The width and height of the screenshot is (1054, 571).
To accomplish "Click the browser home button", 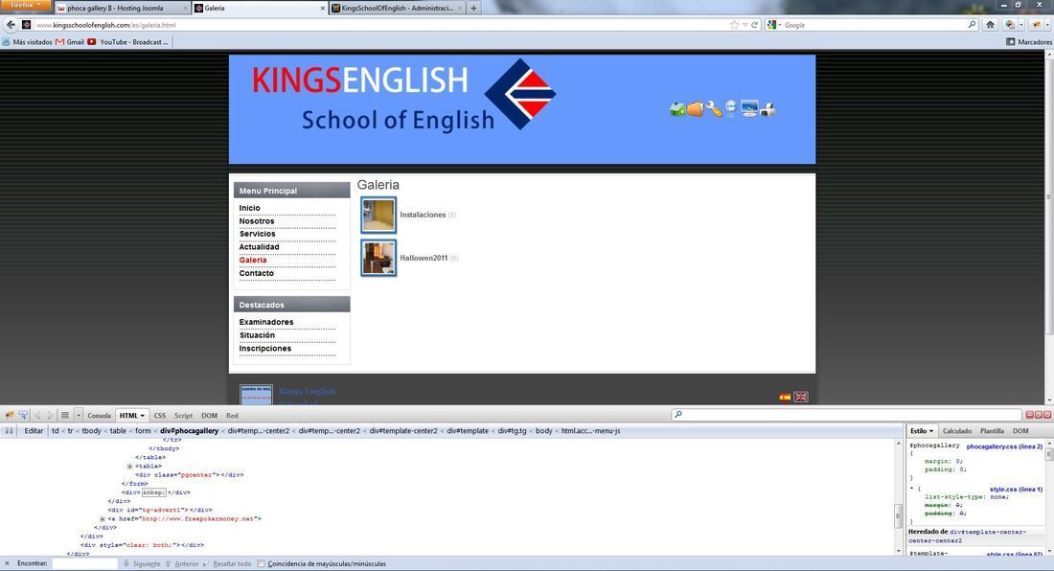I will tap(990, 25).
